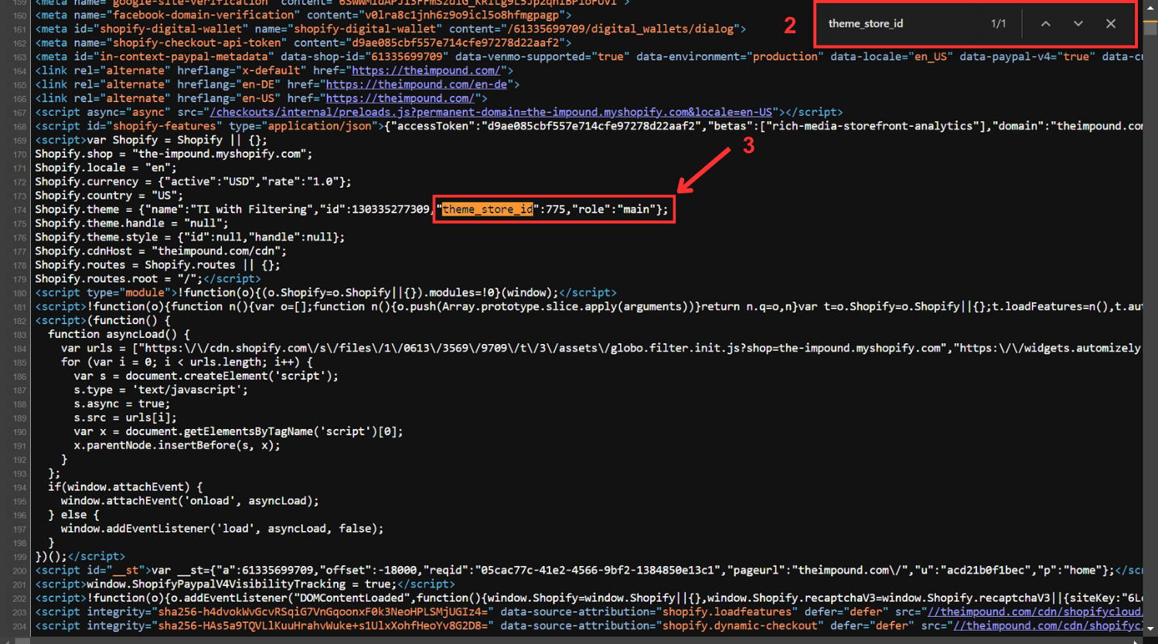Click line number 200
Viewport: 1158px width, 644px height.
(19, 571)
